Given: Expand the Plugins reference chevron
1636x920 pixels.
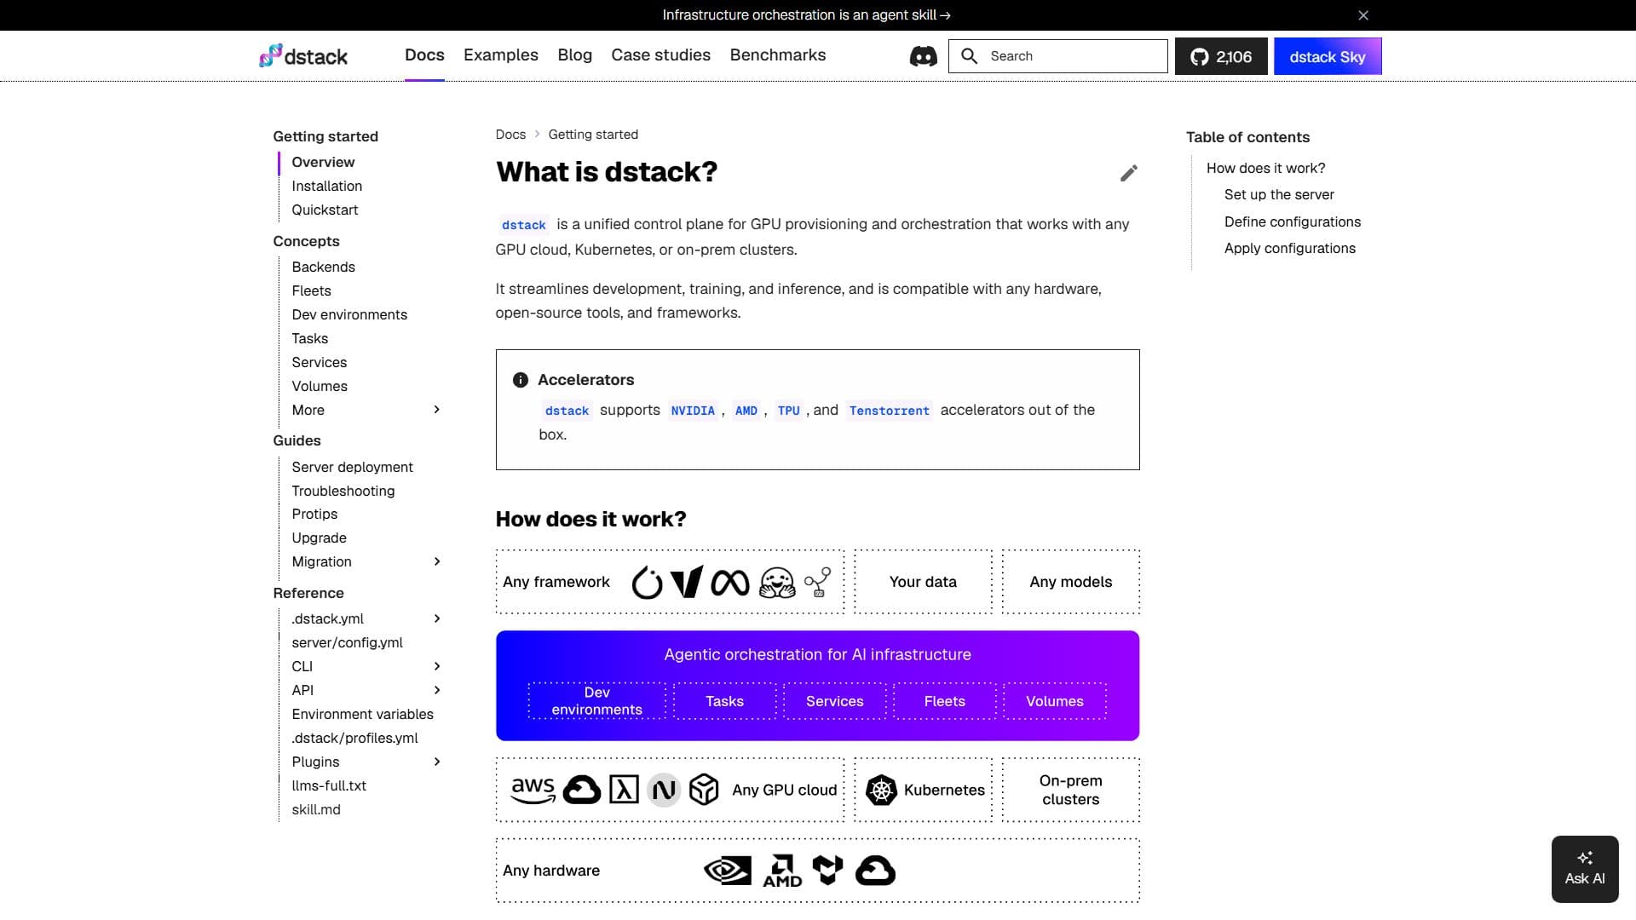Looking at the screenshot, I should 437,762.
